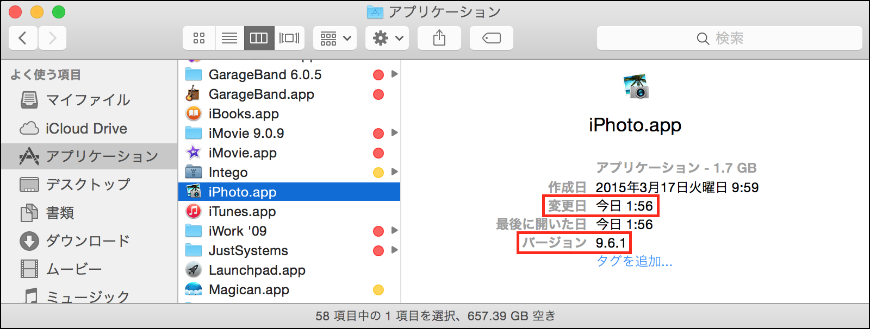Click the version value 9.6.1
The image size is (870, 329).
point(611,243)
